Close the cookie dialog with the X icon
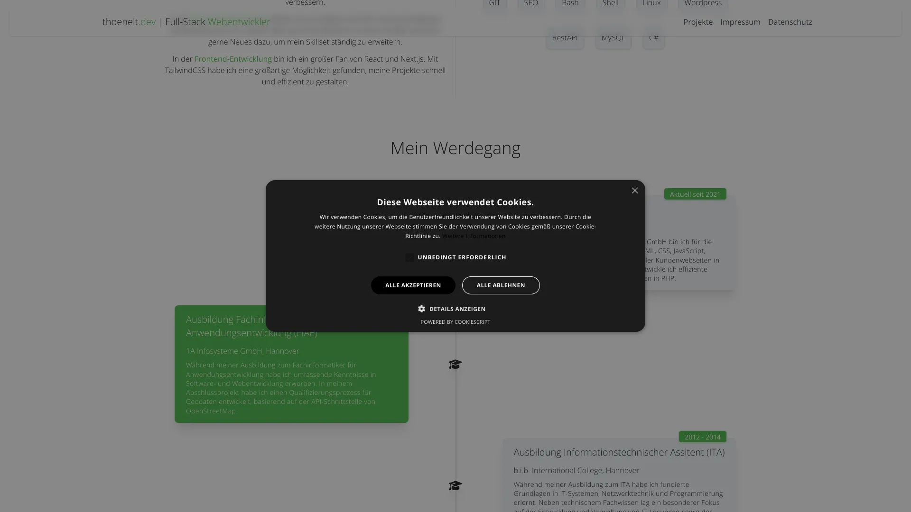This screenshot has width=911, height=512. click(635, 191)
